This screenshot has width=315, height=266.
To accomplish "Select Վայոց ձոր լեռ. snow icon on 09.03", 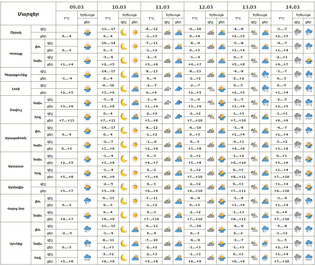I will click(x=87, y=201).
